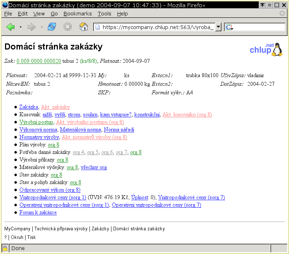Open the Go menu
This screenshot has height=254, width=289.
(x=54, y=14)
